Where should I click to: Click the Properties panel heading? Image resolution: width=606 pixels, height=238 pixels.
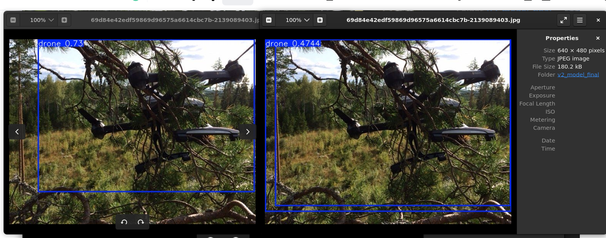562,38
